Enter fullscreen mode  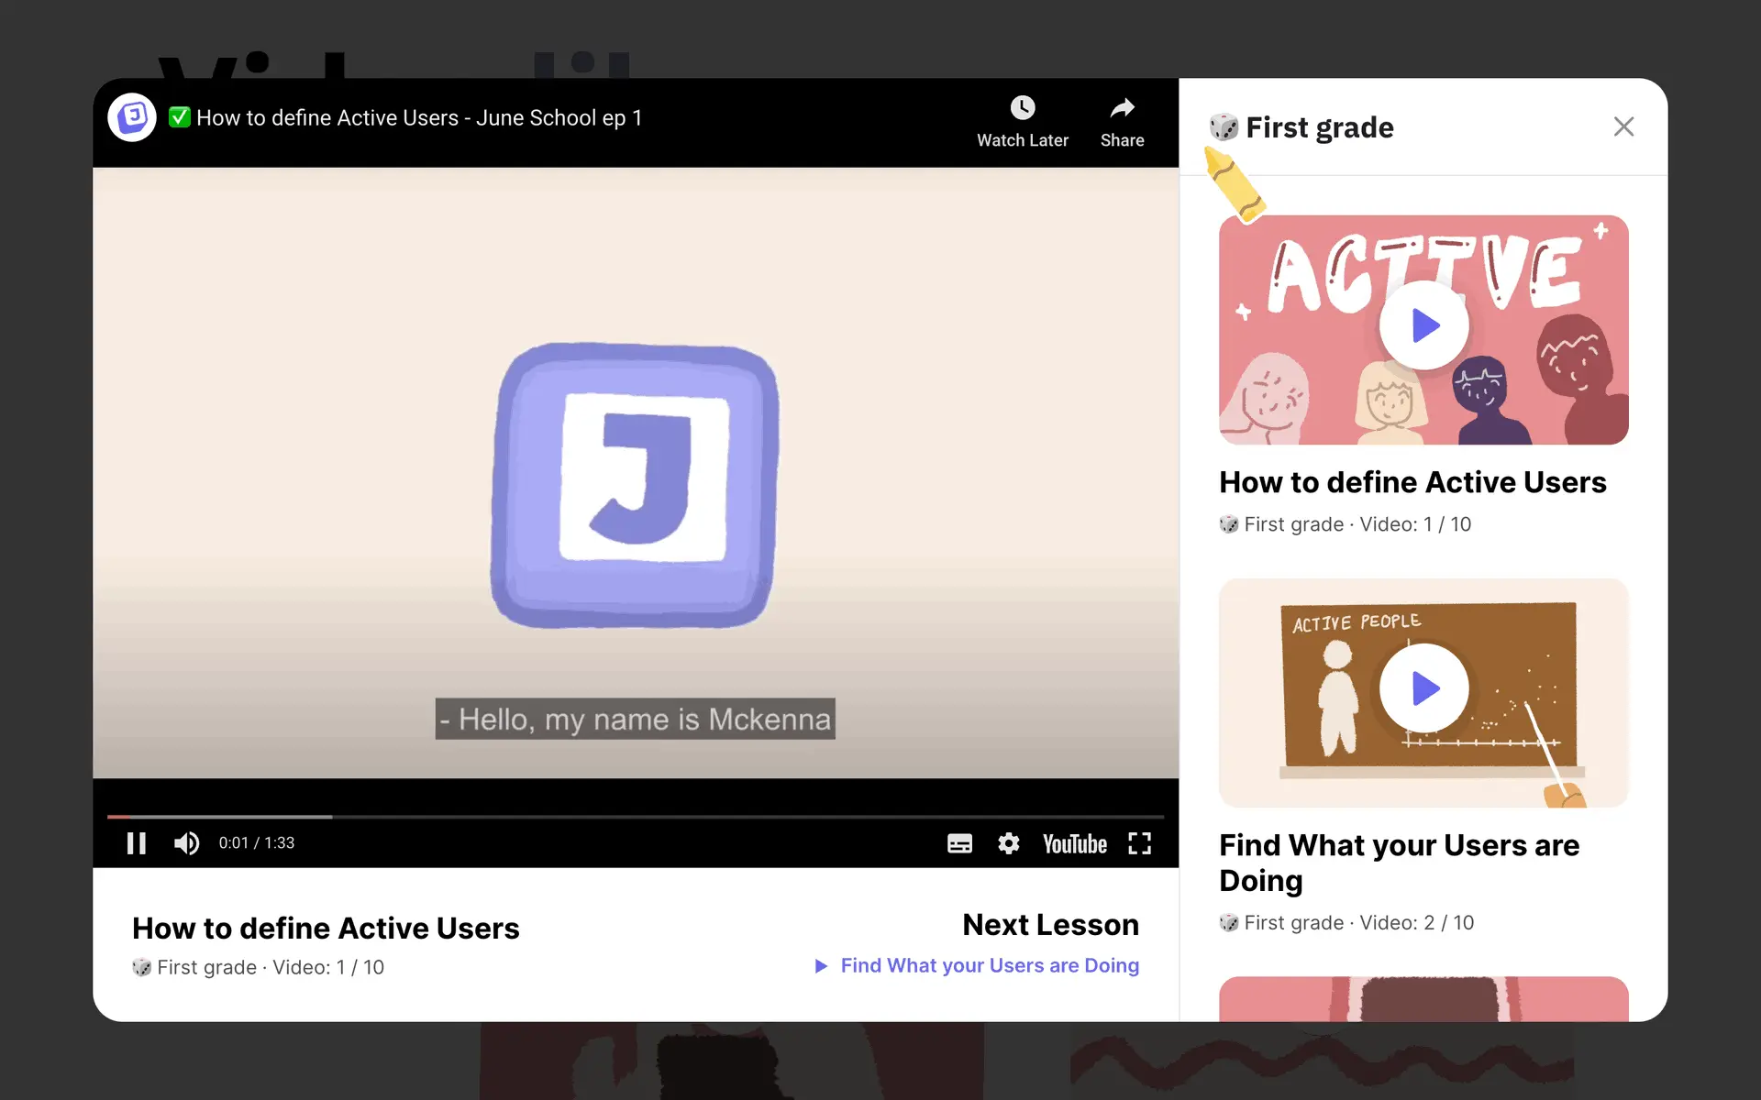(x=1139, y=843)
